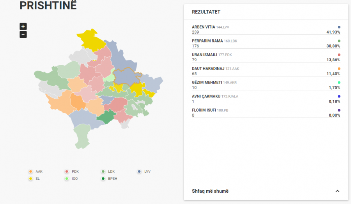
Task: Click the REZULTATET panel heading
Action: tap(206, 12)
